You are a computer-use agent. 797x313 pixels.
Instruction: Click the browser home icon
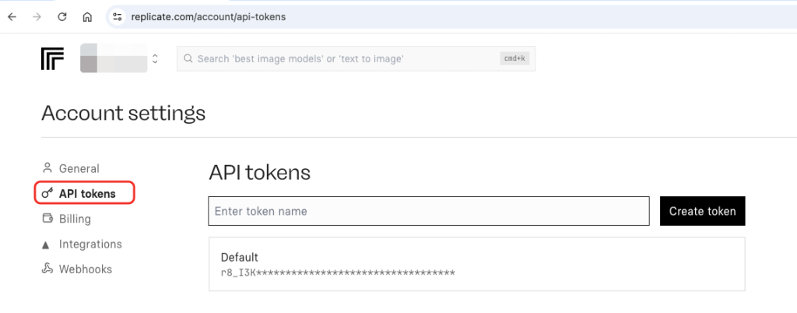87,16
